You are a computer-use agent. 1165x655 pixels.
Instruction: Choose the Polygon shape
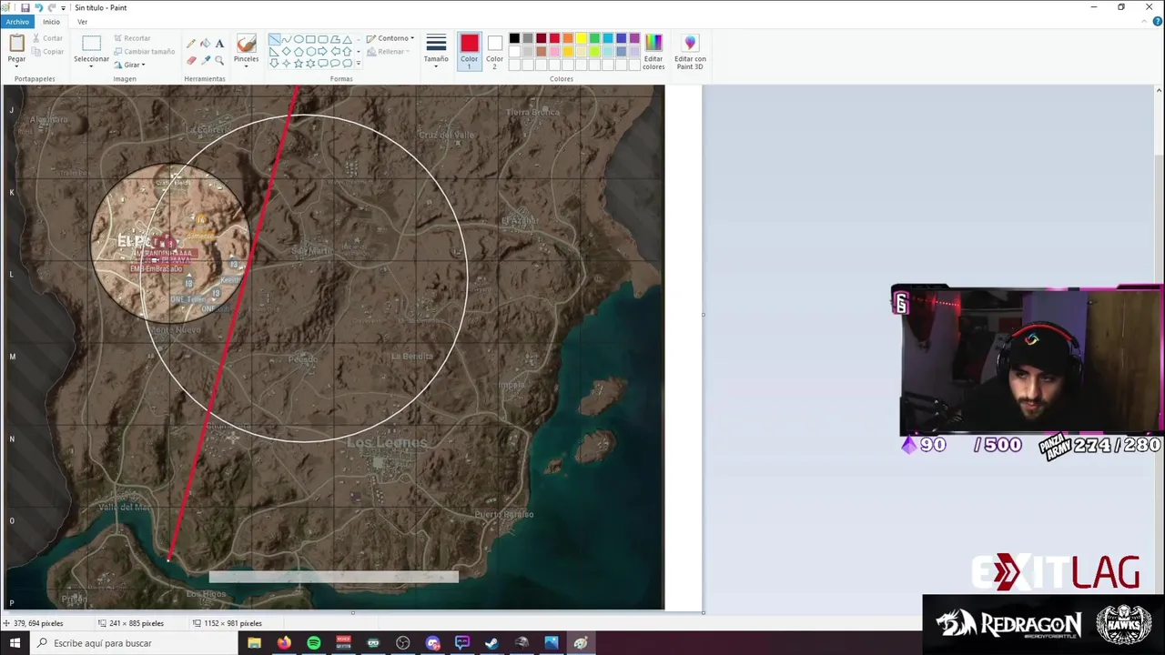335,39
